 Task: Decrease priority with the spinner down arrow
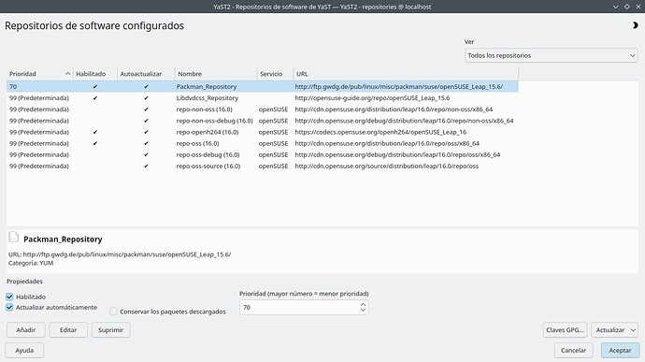pos(363,311)
